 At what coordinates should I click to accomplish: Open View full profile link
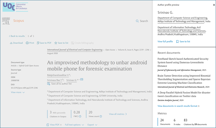coord(165,42)
